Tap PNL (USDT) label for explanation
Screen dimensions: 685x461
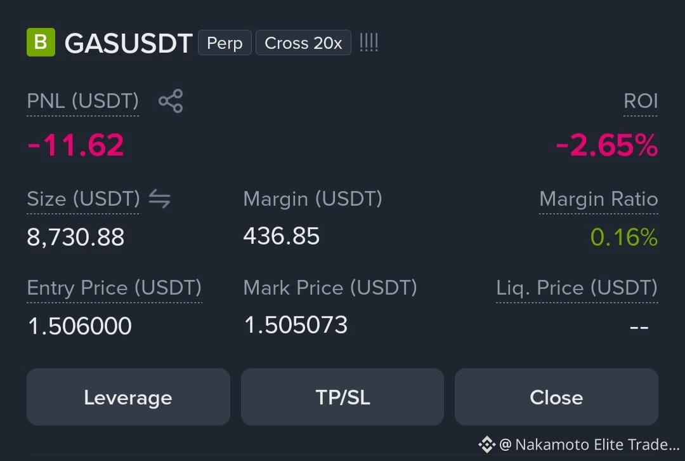pyautogui.click(x=83, y=101)
